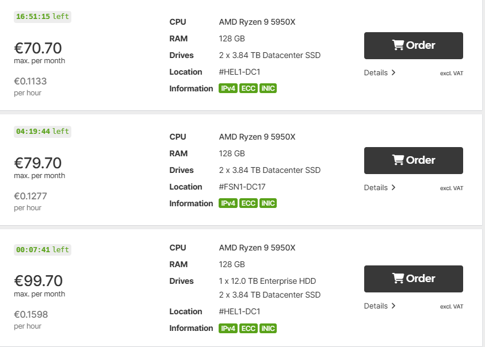Click ECC badge on the €70.70 server
Viewport: 485px width, 347px height.
[249, 88]
